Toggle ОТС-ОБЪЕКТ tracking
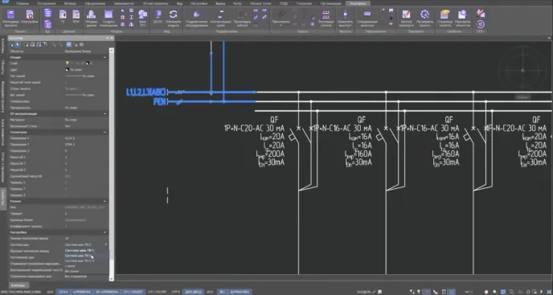Image resolution: width=553 pixels, height=295 pixels. (133, 292)
